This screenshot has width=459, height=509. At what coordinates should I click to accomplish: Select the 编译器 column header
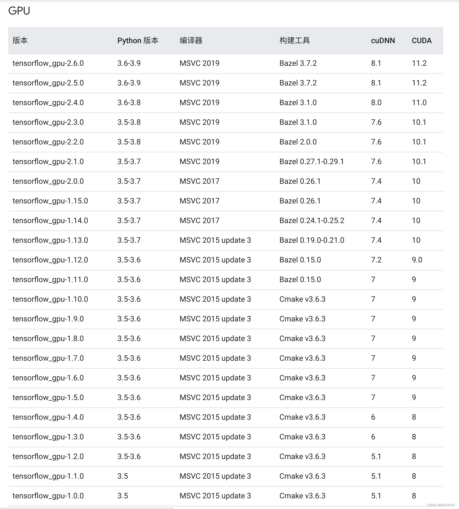pos(191,40)
